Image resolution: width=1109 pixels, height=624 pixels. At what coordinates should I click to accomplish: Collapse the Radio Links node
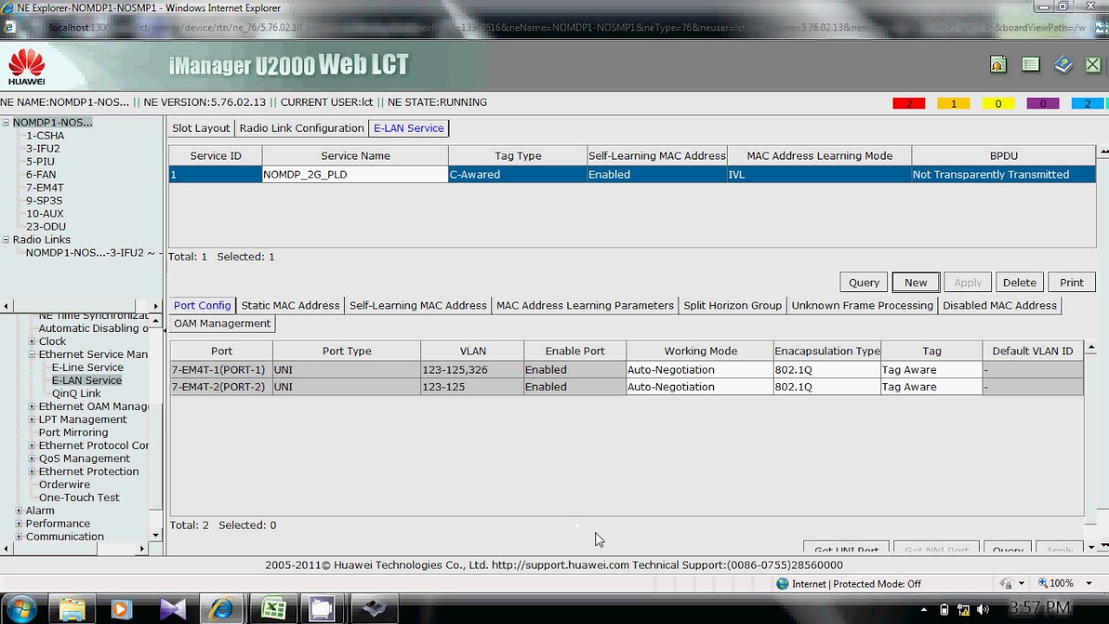pos(6,239)
